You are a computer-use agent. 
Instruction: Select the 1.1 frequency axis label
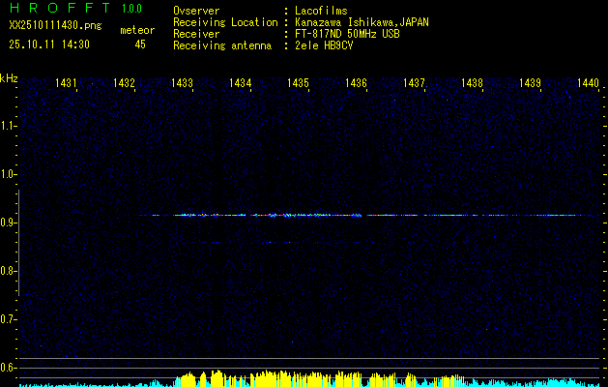point(9,126)
